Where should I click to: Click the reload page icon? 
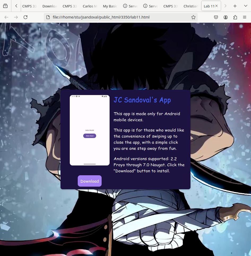(25, 17)
